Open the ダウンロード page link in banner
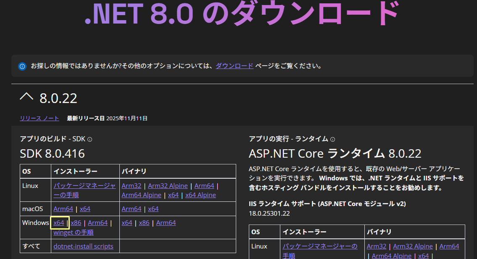This screenshot has height=259, width=477. (234, 66)
